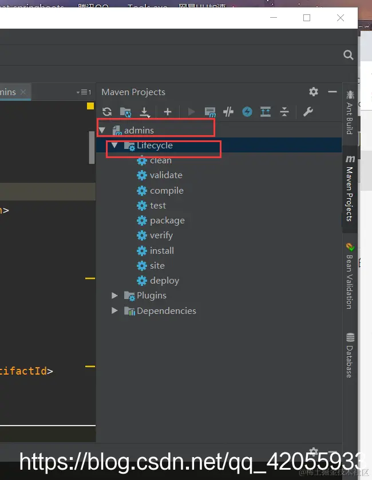The height and width of the screenshot is (480, 372).
Task: Select the validate lifecycle goal
Action: (166, 175)
